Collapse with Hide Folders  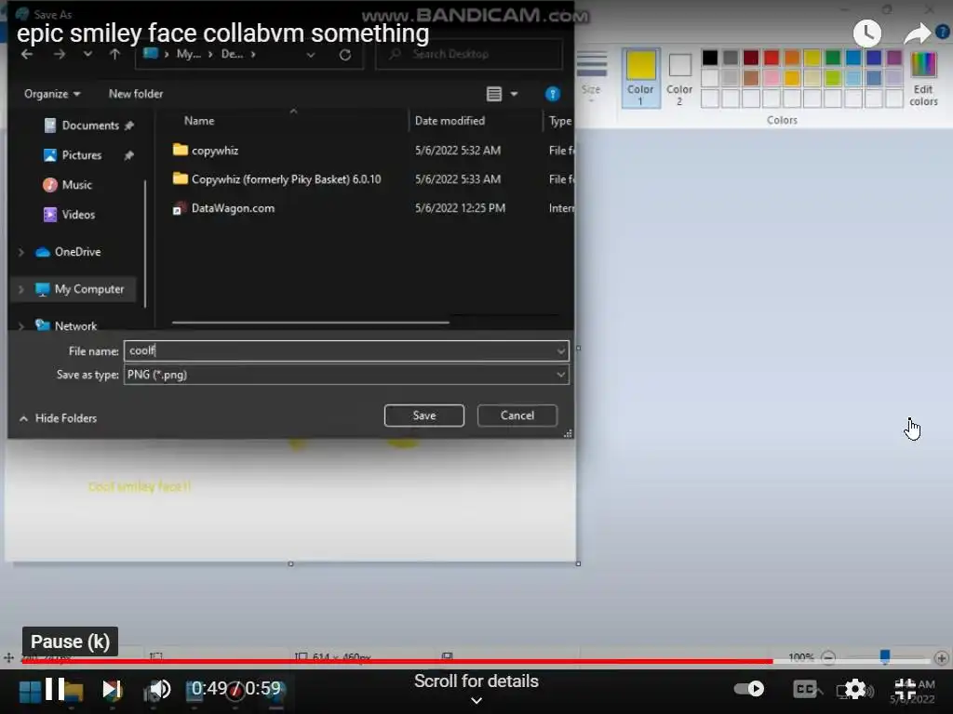pyautogui.click(x=59, y=418)
